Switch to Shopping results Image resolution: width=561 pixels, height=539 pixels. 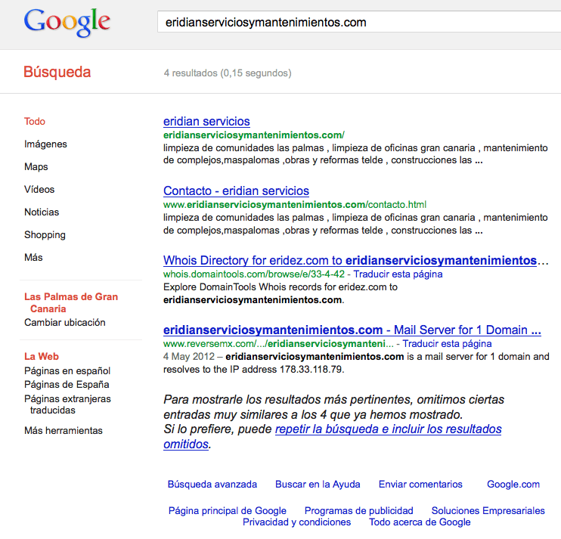45,235
